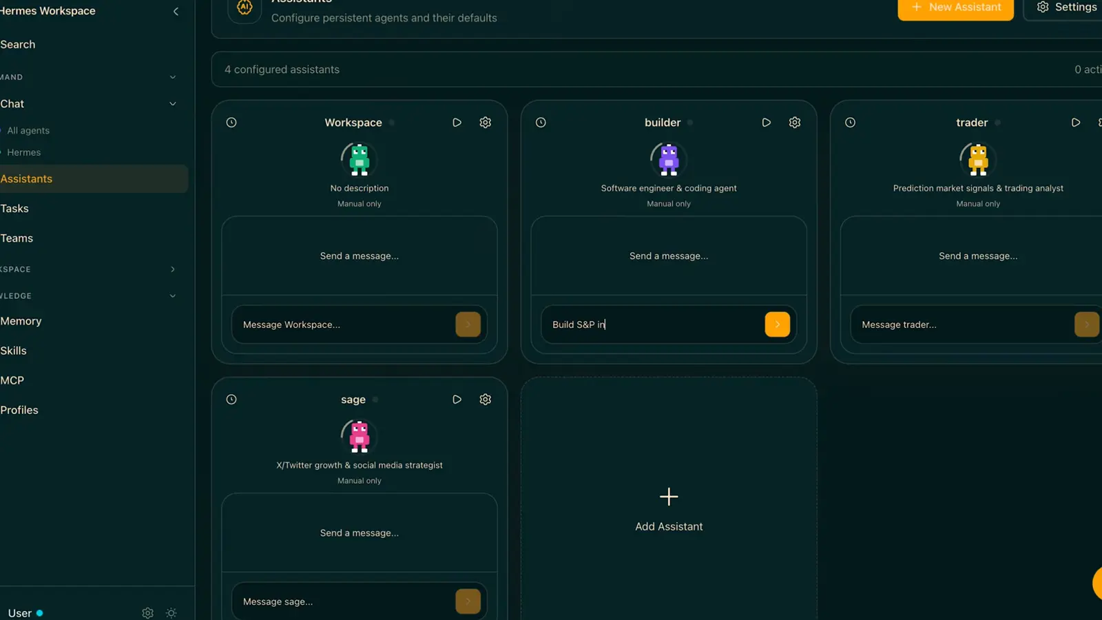Click 'No description' on Workspace card
This screenshot has height=620, width=1102.
[360, 188]
